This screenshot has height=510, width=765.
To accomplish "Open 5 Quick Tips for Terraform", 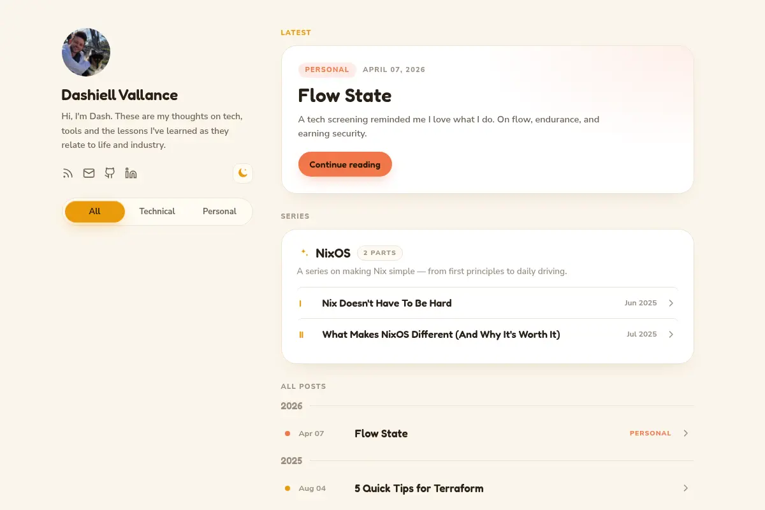I will [x=419, y=488].
